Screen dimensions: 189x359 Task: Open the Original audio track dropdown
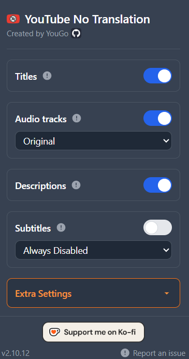click(93, 141)
